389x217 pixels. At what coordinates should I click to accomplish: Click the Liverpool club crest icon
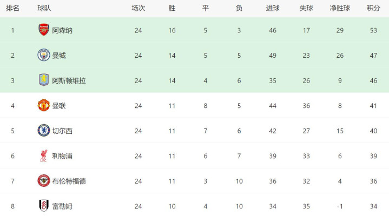pos(44,156)
